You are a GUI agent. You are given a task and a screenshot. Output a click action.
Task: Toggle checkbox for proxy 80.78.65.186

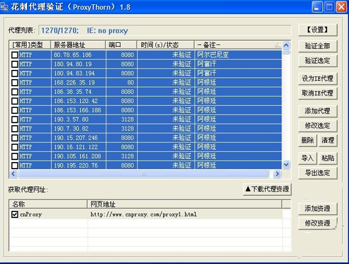pos(15,55)
